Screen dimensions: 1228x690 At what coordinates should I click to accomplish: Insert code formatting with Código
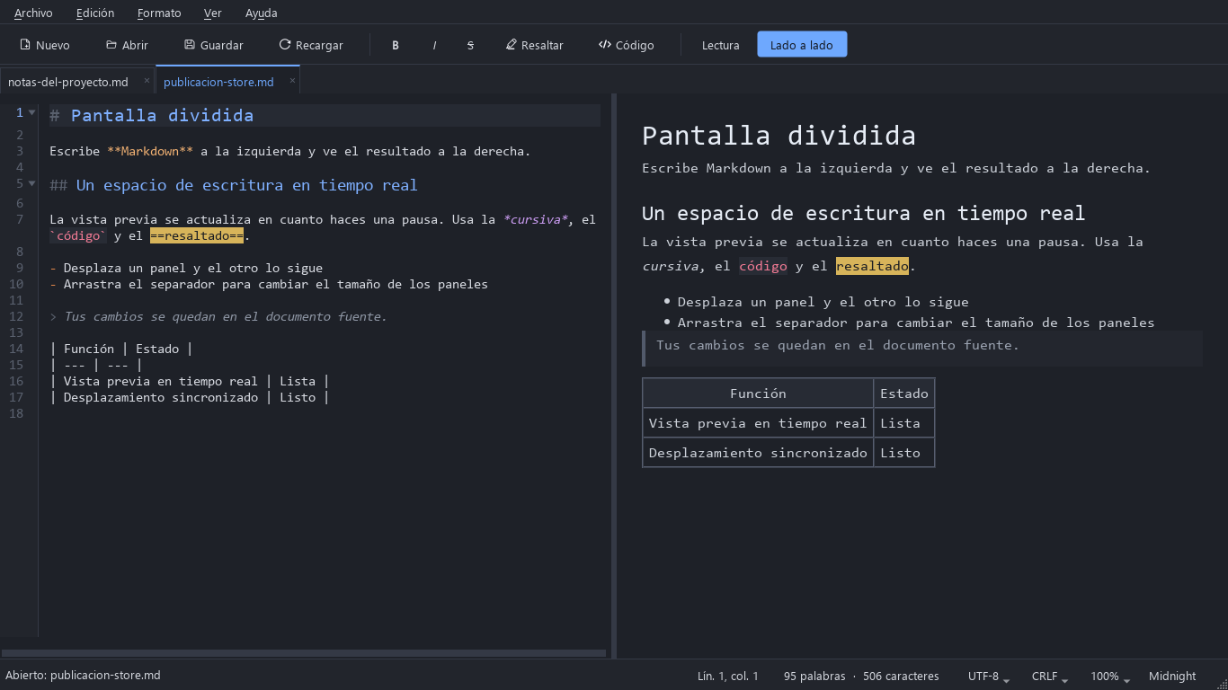pos(627,45)
